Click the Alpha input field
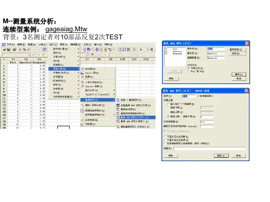This screenshot has height=202, width=270. coord(207,127)
